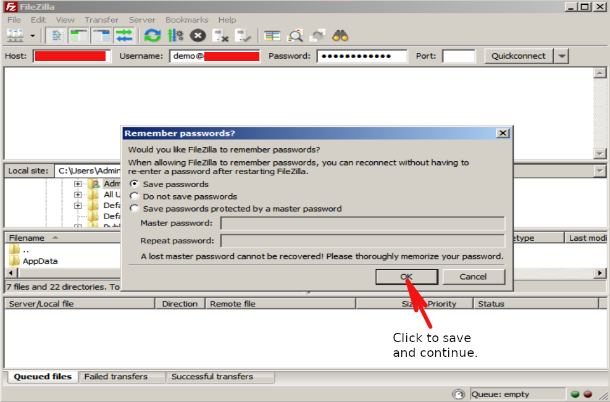Click the colored-rows list toolbar icon
Viewport: 610px width, 402px height.
pos(272,36)
